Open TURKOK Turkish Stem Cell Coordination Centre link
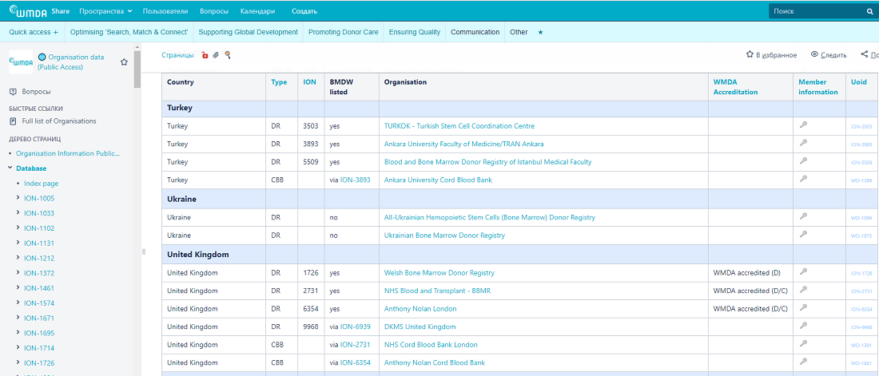 click(459, 126)
